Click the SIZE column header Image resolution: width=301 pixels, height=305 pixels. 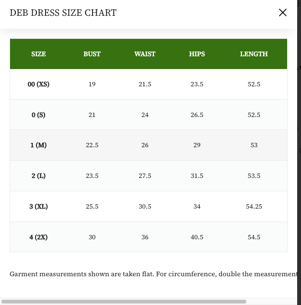pos(38,54)
